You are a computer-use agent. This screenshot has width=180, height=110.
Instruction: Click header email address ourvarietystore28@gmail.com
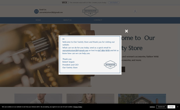click(51, 12)
